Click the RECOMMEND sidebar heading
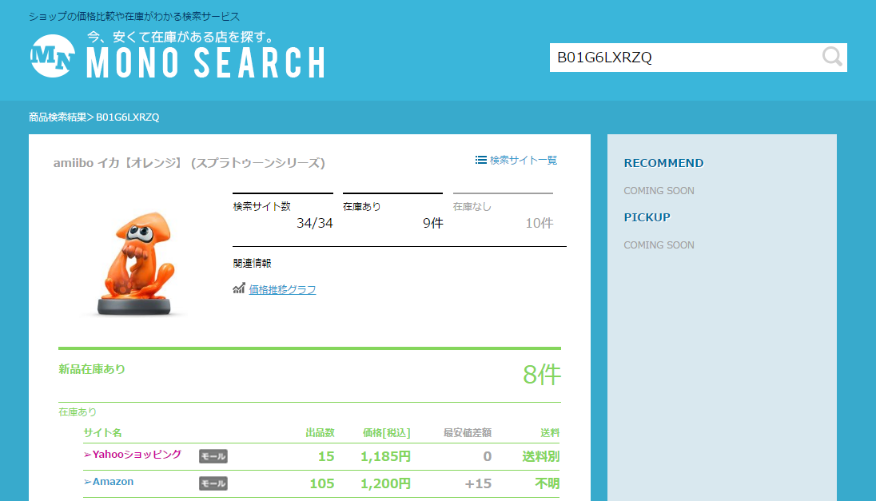The image size is (876, 501). click(x=663, y=163)
